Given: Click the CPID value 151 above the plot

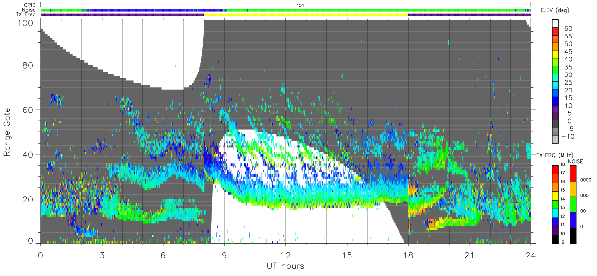Looking at the screenshot, I should click(x=300, y=5).
